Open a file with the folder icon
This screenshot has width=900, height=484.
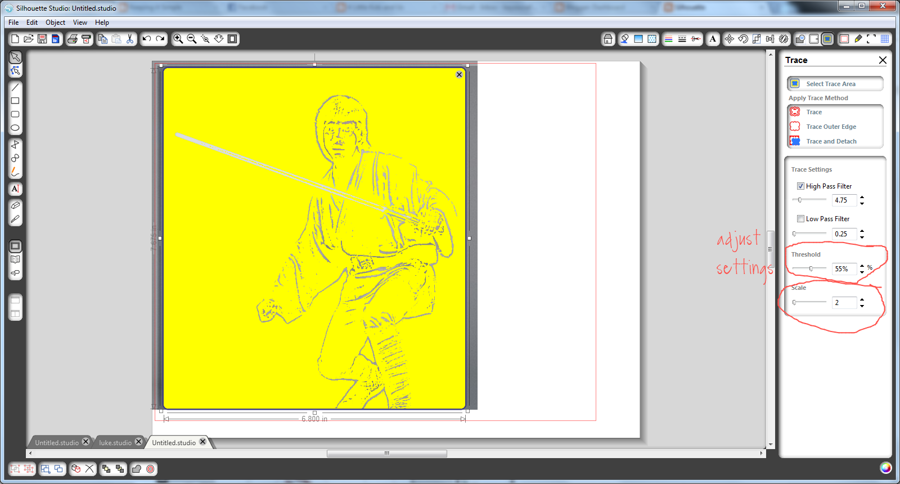point(29,39)
